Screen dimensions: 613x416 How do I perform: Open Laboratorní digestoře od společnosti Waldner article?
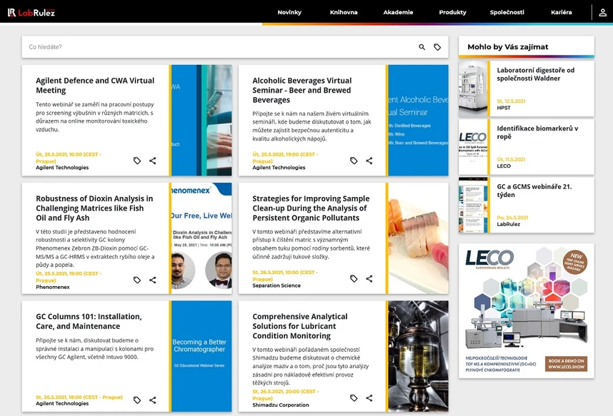(535, 74)
